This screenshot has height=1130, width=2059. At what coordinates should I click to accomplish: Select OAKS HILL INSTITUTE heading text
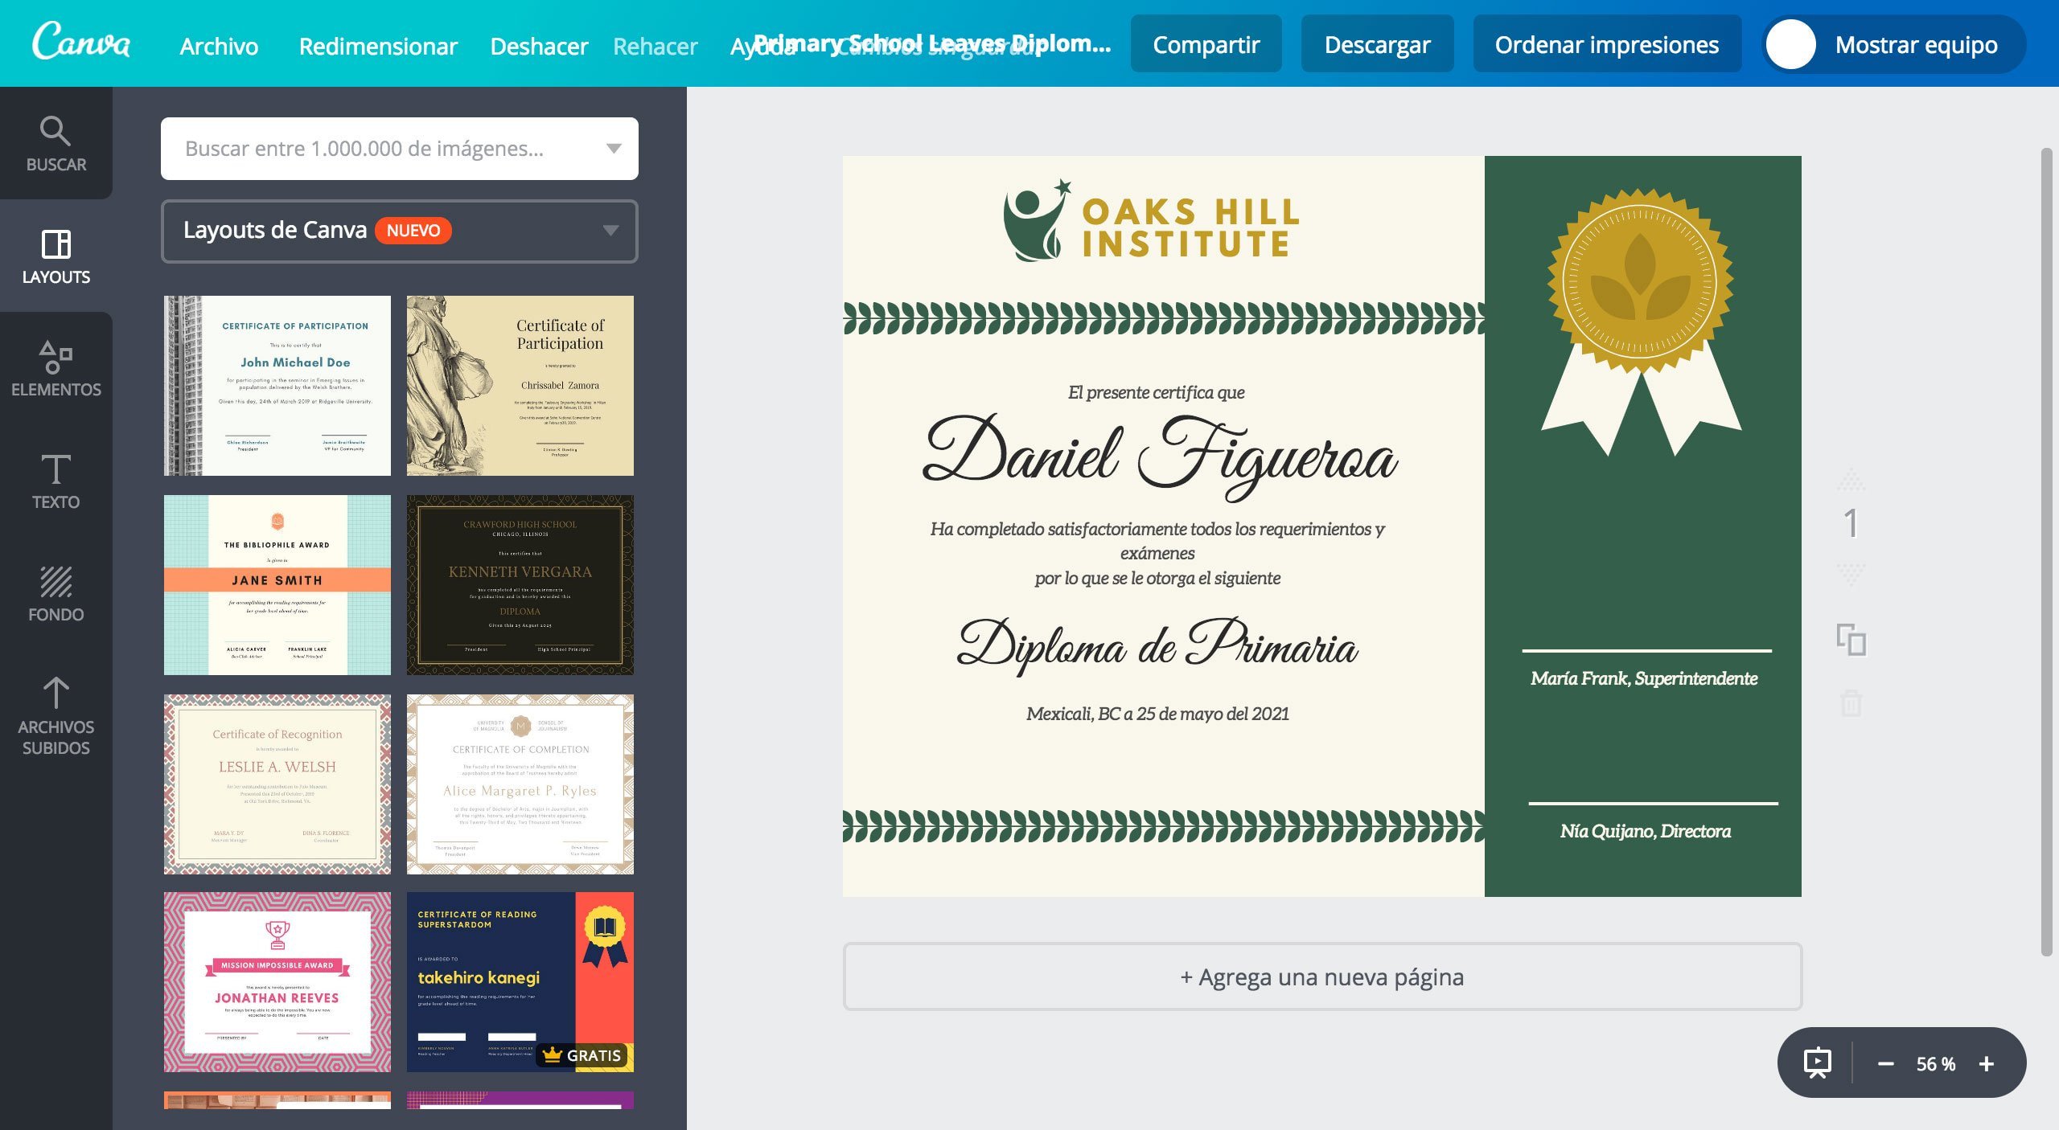point(1190,228)
